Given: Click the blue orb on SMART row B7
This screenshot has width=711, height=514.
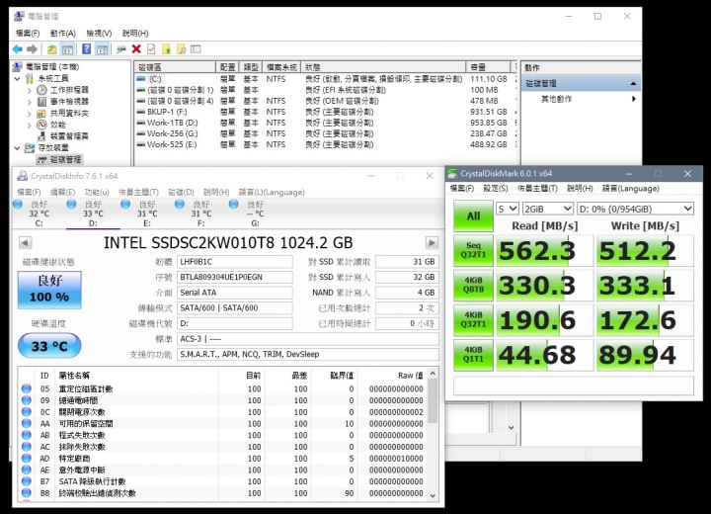Looking at the screenshot, I should tap(27, 481).
